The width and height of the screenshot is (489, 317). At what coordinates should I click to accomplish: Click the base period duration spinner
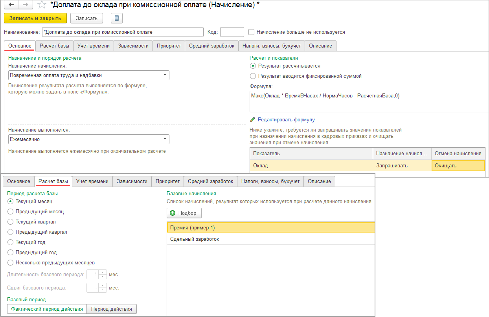(x=103, y=274)
